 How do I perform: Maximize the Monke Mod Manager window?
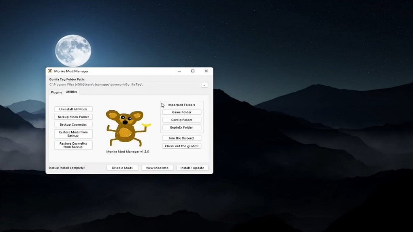click(x=193, y=71)
